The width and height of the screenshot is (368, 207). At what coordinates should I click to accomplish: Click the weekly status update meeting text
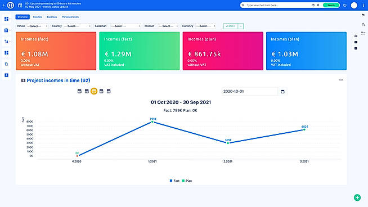click(x=55, y=7)
